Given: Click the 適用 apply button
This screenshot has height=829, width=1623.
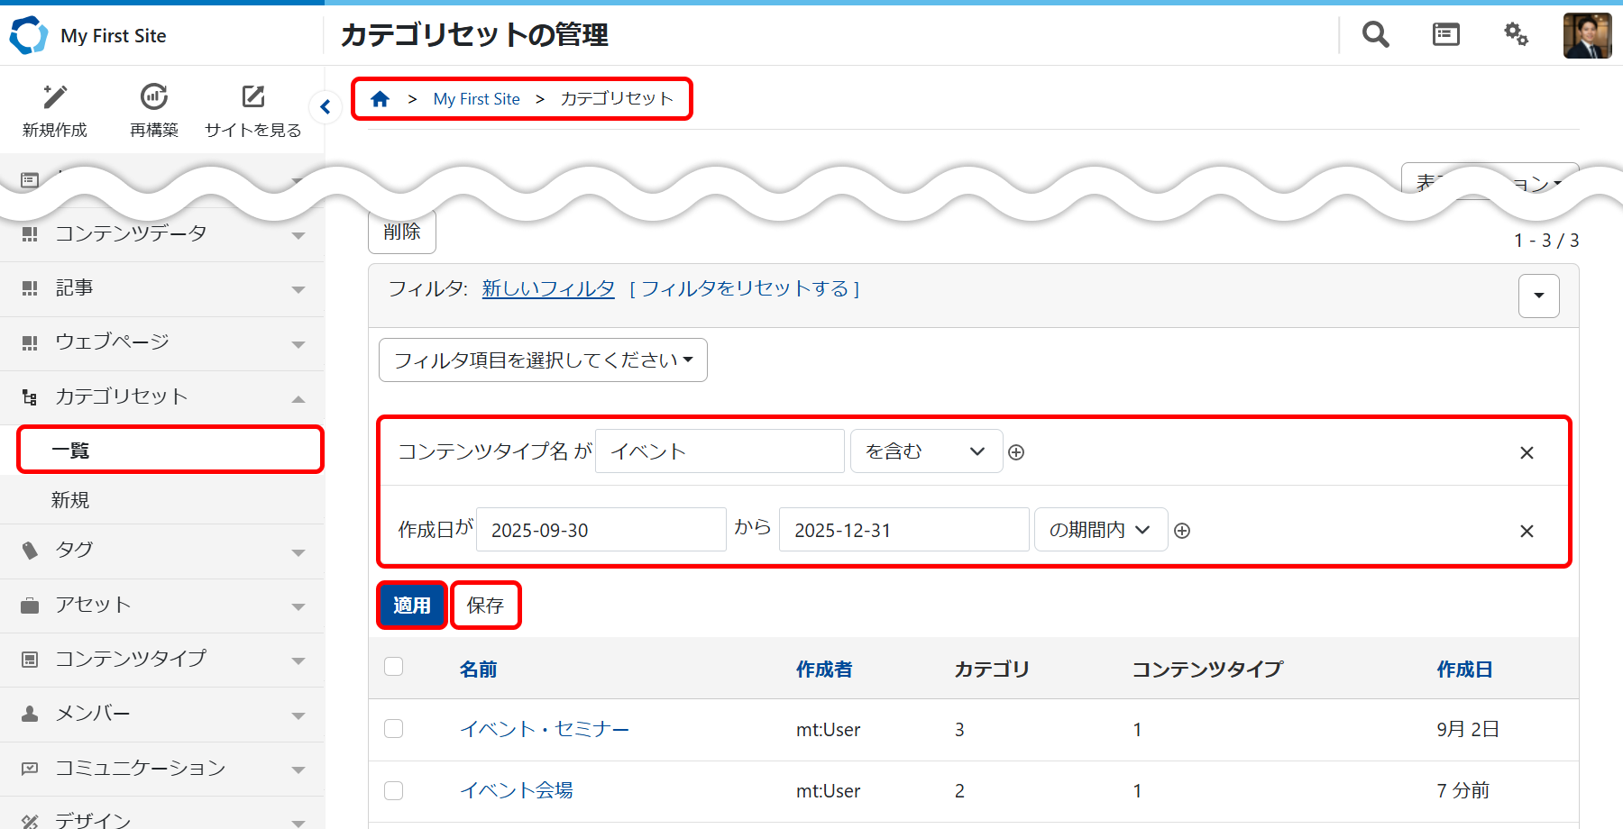Looking at the screenshot, I should (412, 606).
